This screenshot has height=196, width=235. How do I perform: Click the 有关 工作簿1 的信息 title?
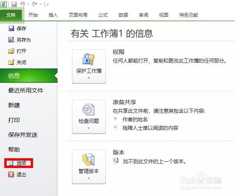[x=112, y=33]
